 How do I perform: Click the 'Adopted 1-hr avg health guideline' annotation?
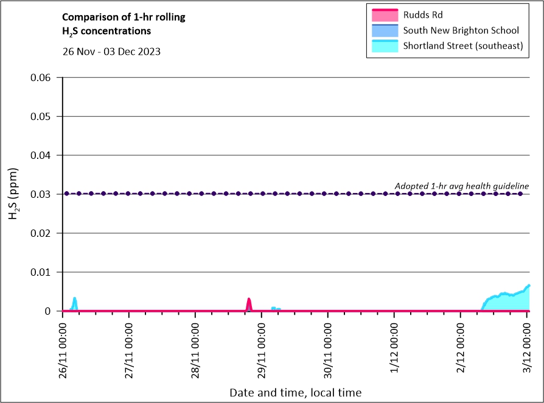click(461, 186)
